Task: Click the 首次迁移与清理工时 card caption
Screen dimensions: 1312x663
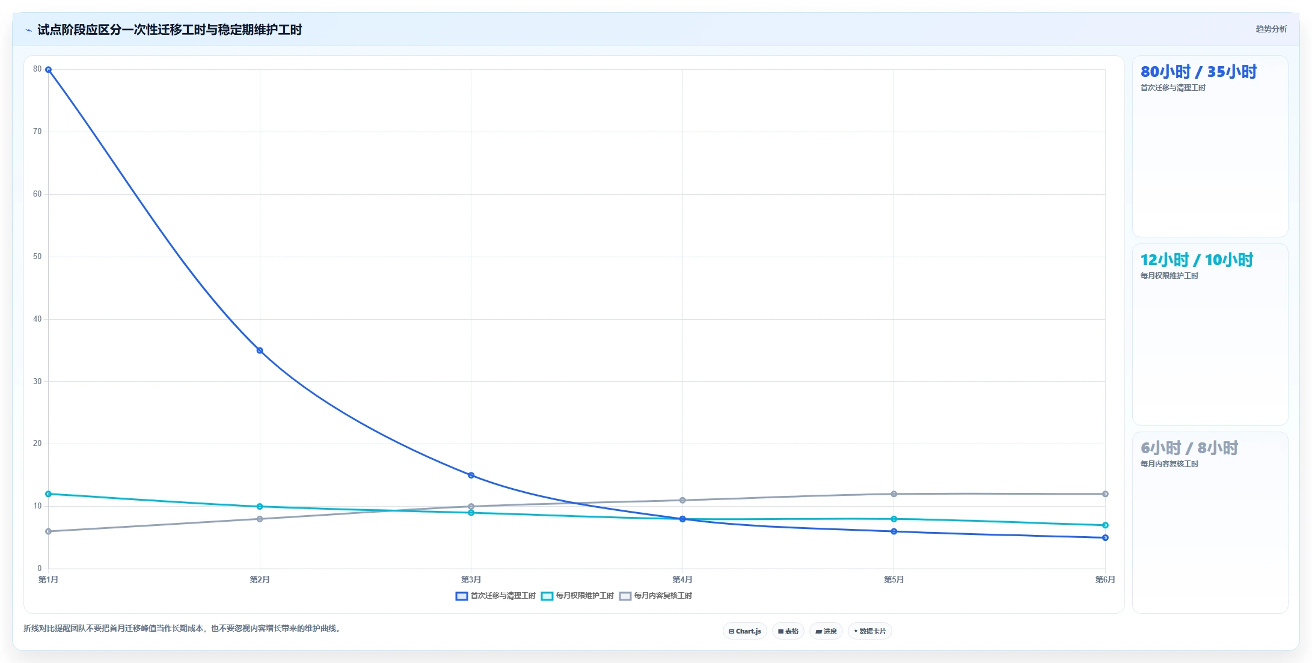Action: 1173,88
